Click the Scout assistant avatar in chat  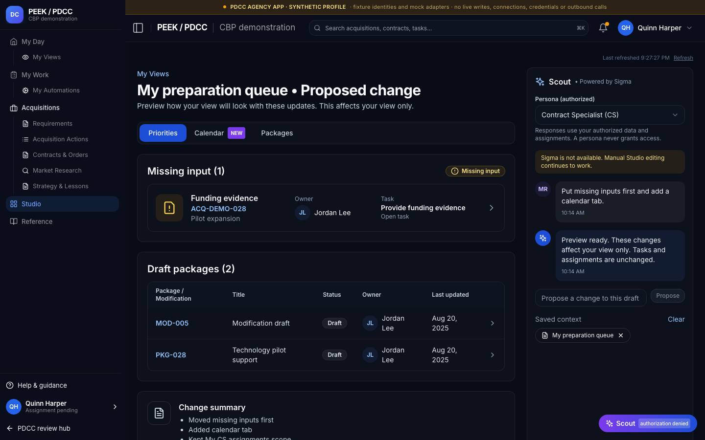[x=543, y=238]
